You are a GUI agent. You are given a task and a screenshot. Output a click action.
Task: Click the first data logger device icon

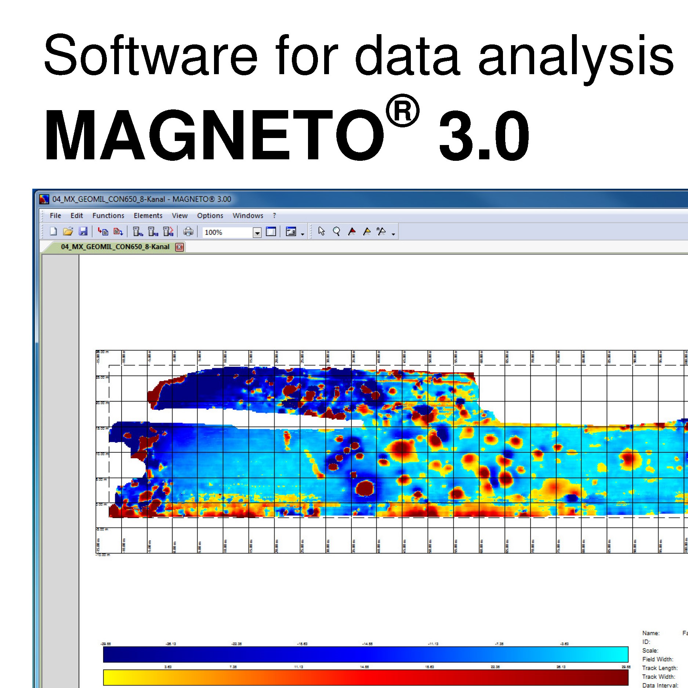pyautogui.click(x=138, y=231)
